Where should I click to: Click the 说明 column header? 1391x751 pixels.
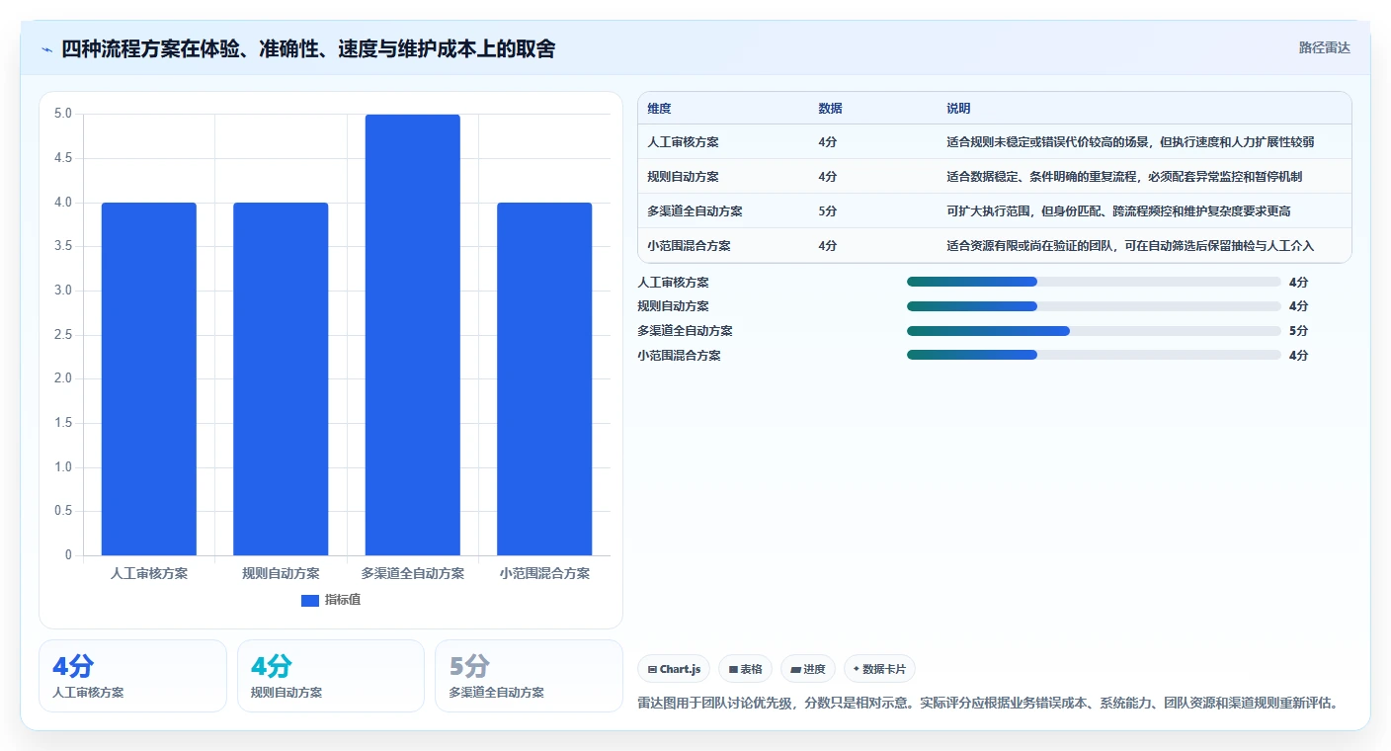click(958, 109)
